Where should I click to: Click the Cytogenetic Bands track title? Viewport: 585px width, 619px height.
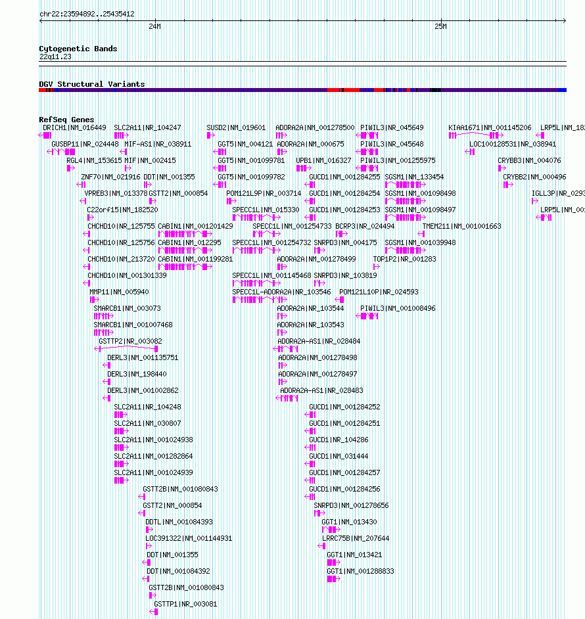[x=78, y=49]
